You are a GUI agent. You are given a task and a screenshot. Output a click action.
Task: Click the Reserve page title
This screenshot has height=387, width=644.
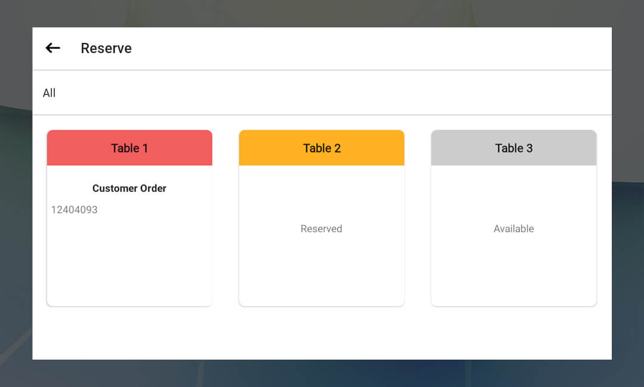(x=106, y=48)
